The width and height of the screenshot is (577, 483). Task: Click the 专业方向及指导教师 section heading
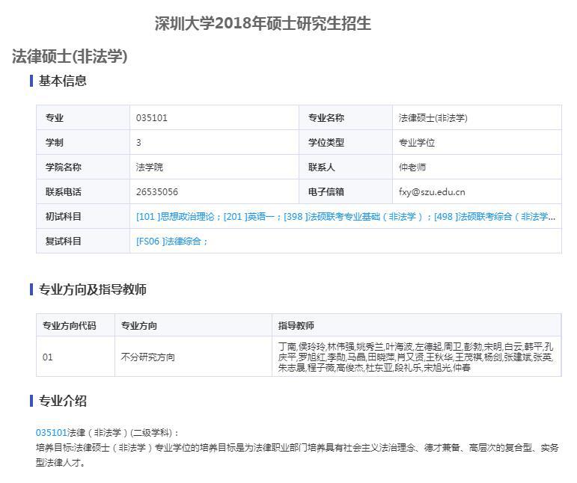93,289
